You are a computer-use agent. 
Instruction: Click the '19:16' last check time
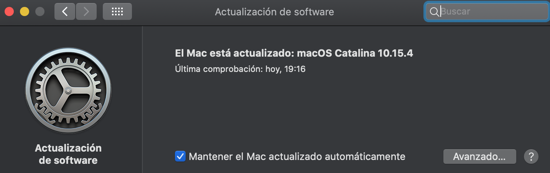tap(295, 69)
